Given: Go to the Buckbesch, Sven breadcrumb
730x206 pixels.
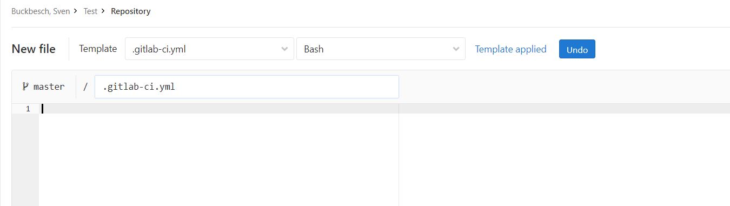Looking at the screenshot, I should [x=41, y=11].
